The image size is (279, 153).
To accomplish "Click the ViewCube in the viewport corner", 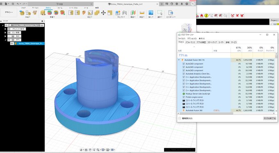I will [x=186, y=28].
